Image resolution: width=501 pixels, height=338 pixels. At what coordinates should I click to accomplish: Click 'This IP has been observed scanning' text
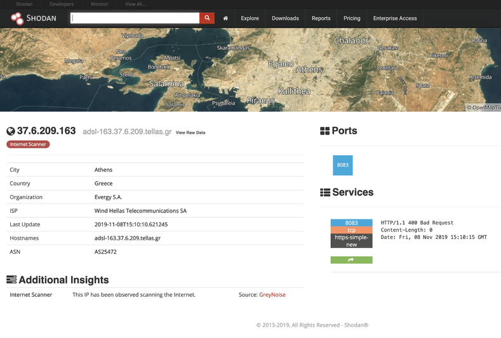coord(134,295)
